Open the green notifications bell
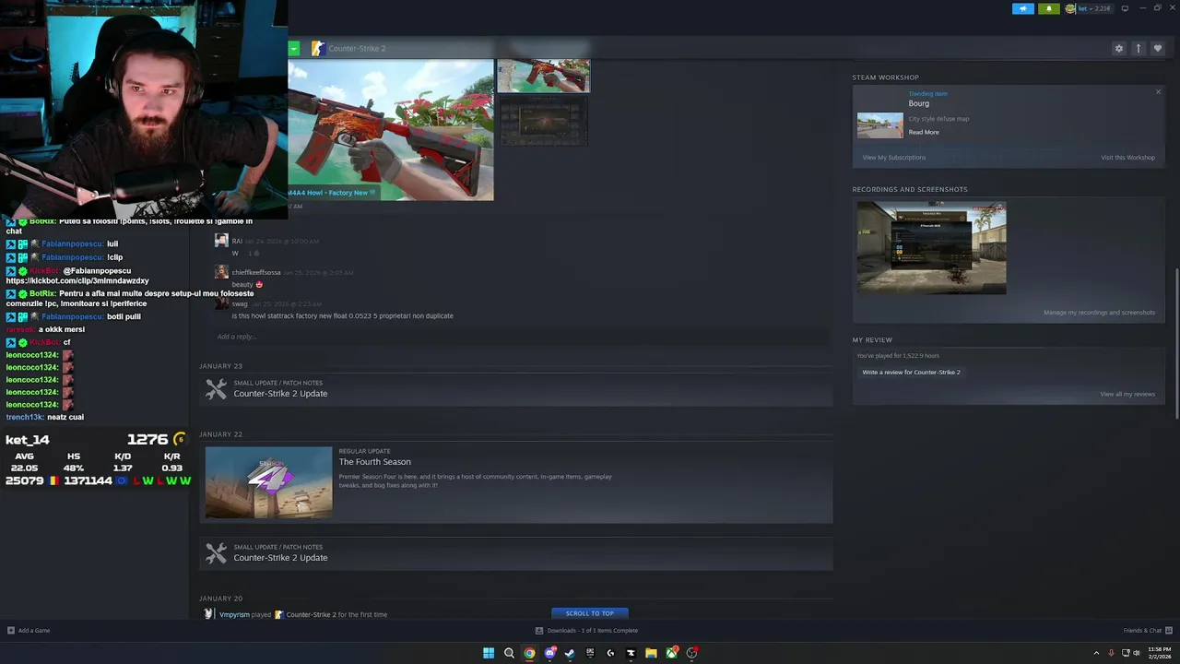1180x664 pixels. pos(1048,8)
